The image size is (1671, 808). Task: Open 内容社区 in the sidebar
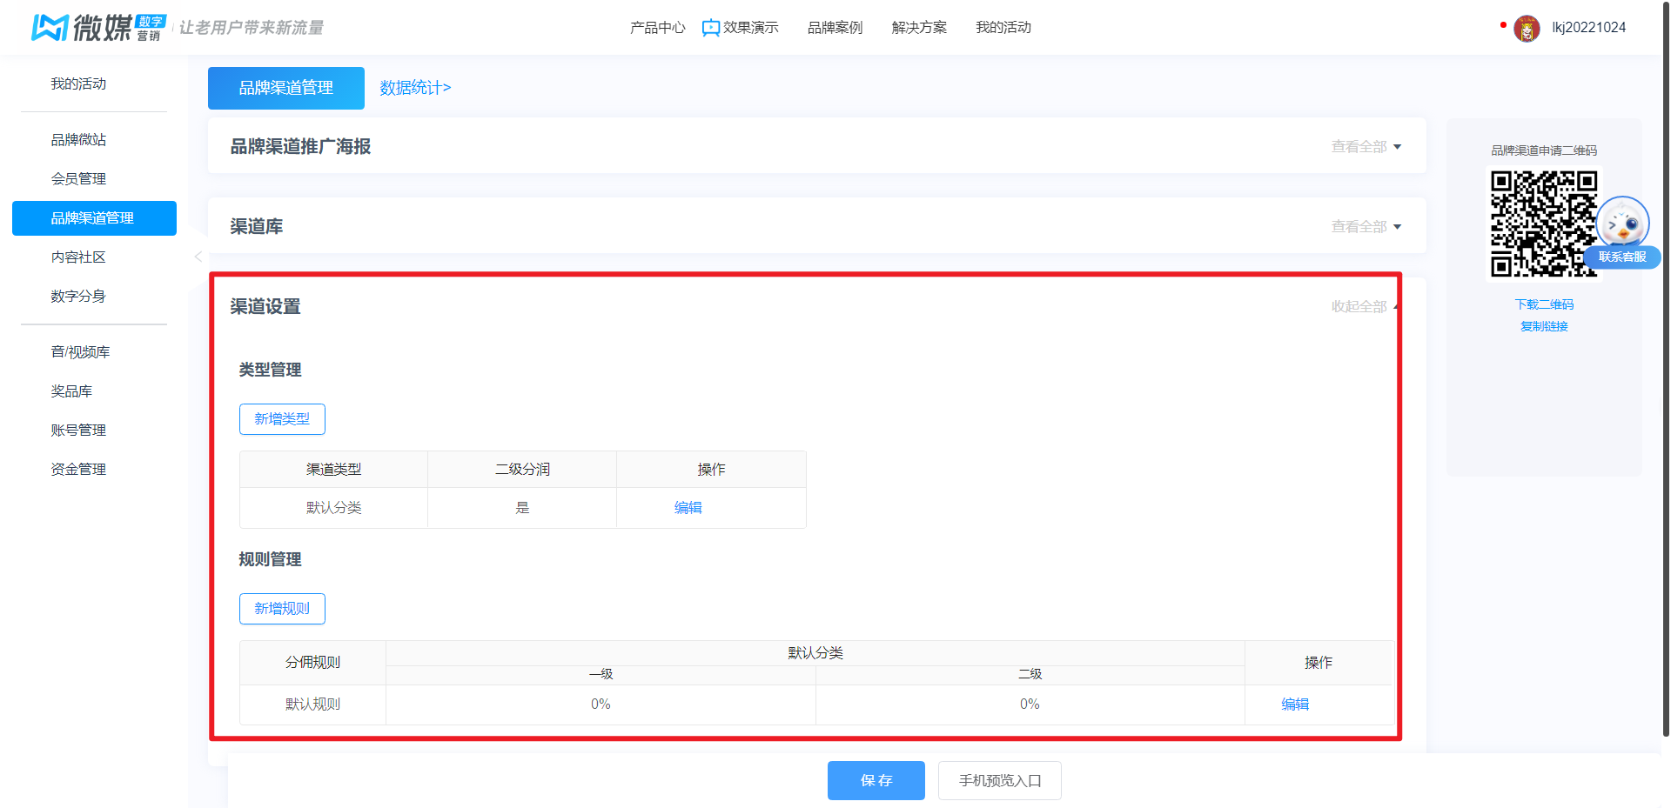(78, 257)
